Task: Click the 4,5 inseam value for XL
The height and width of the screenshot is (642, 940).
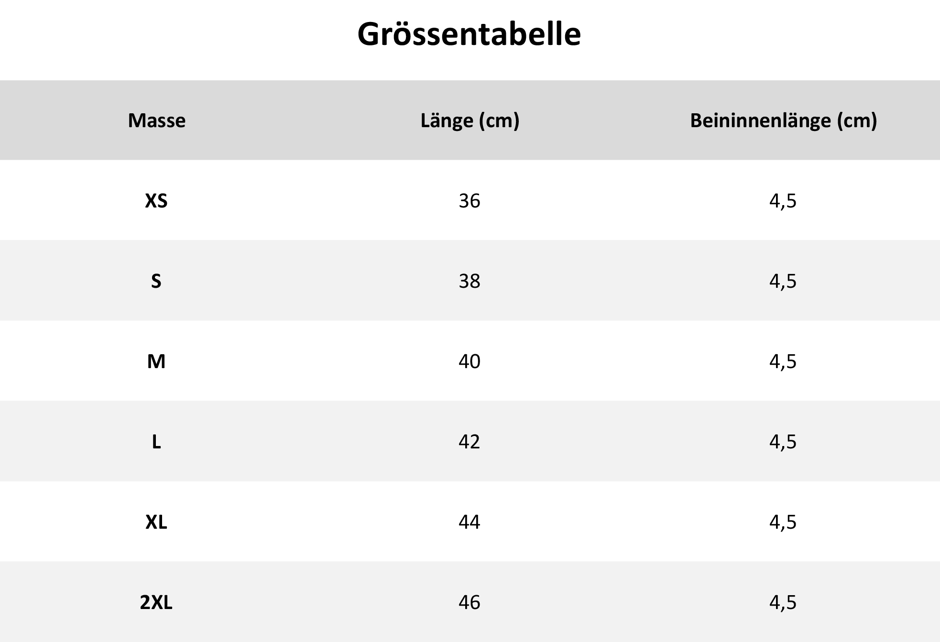Action: (783, 522)
